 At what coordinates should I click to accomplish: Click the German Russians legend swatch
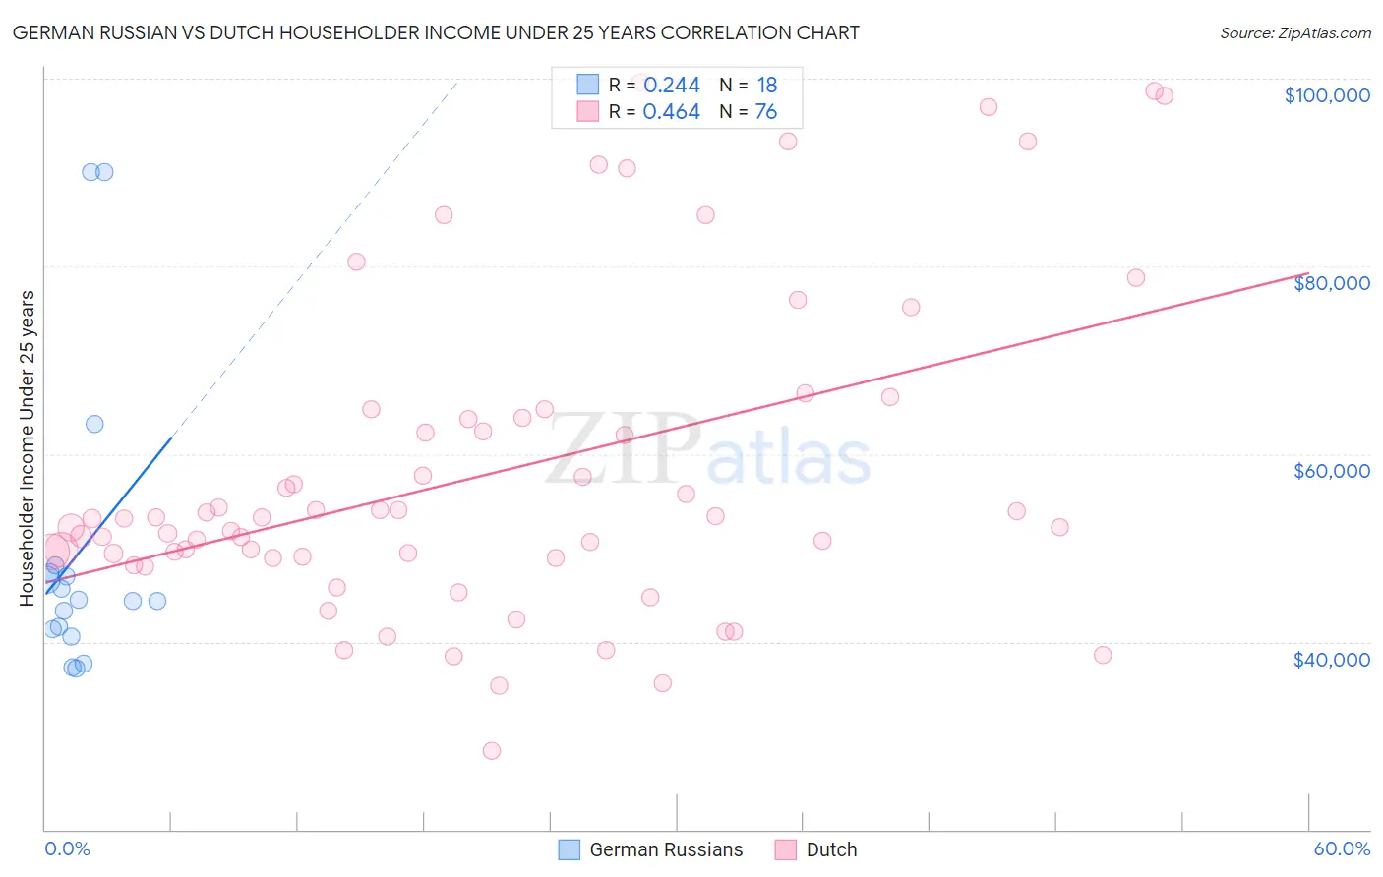(x=569, y=849)
